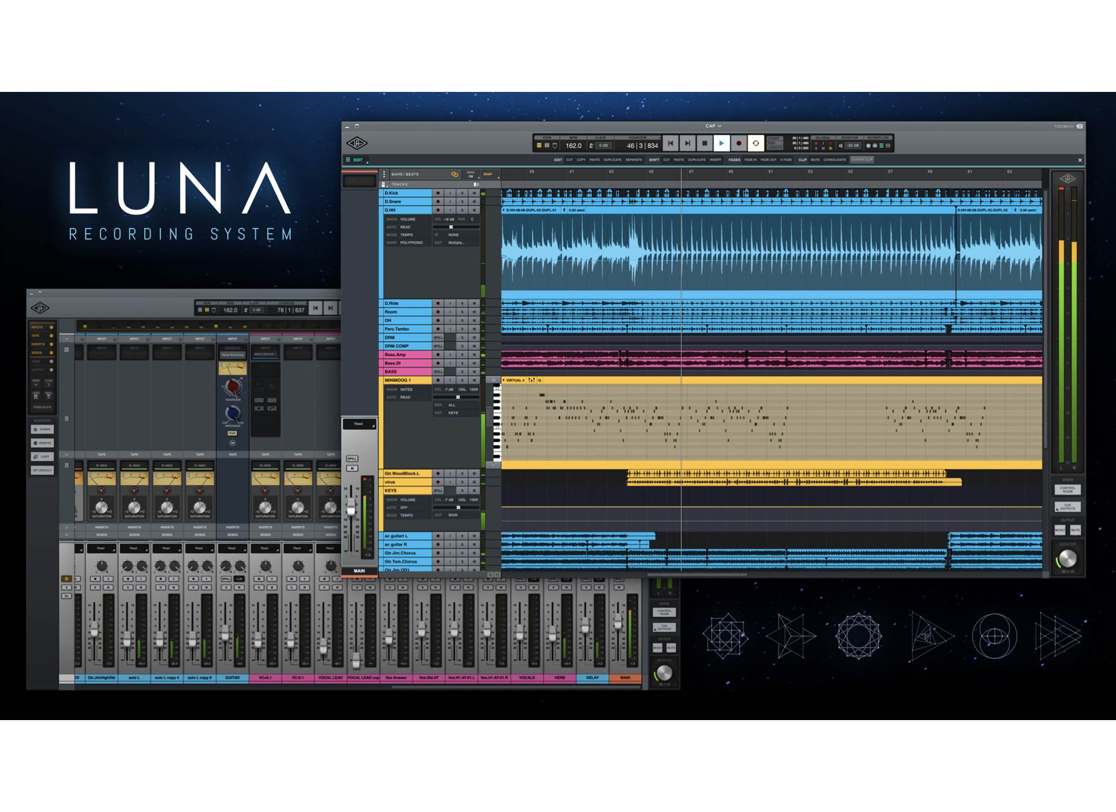Jump to start with Return-to-Zero button
Viewport: 1116px width, 812px height.
670,144
